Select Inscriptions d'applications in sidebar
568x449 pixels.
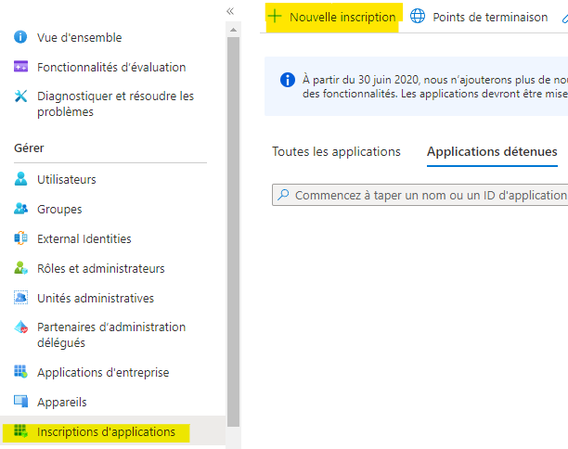106,432
